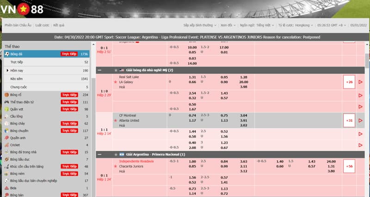Collapse the Giải Argentina Primera Nacional section

click(x=99, y=155)
